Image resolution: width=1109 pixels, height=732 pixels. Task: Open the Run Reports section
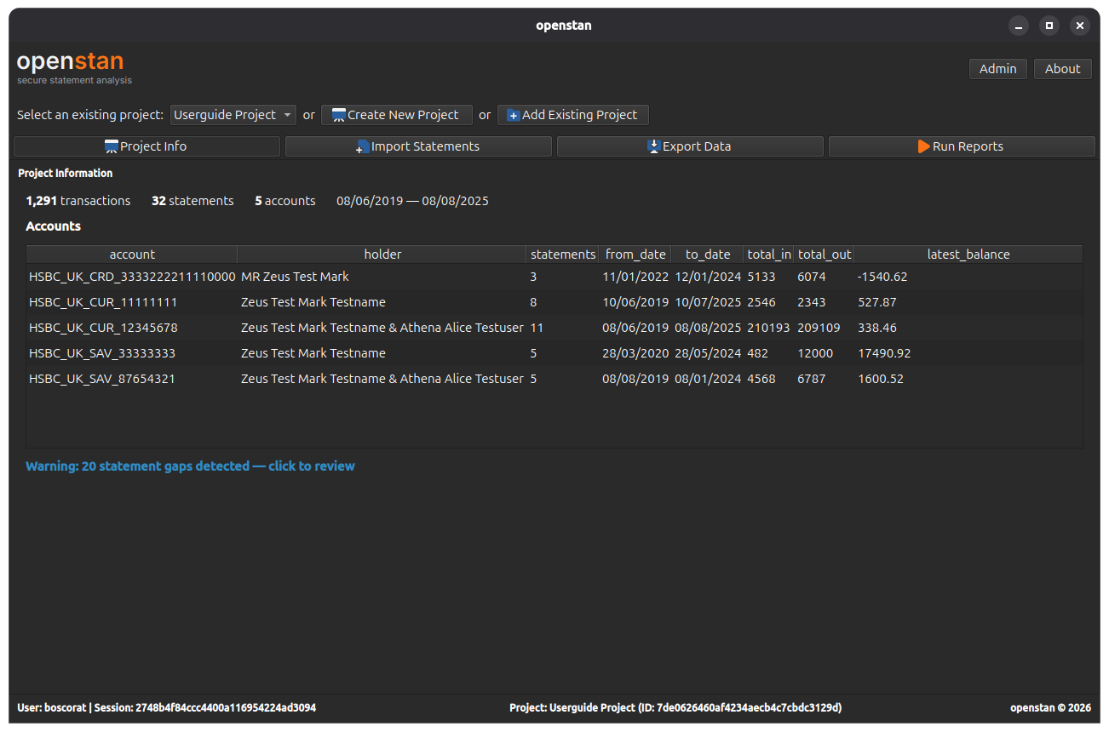coord(962,146)
